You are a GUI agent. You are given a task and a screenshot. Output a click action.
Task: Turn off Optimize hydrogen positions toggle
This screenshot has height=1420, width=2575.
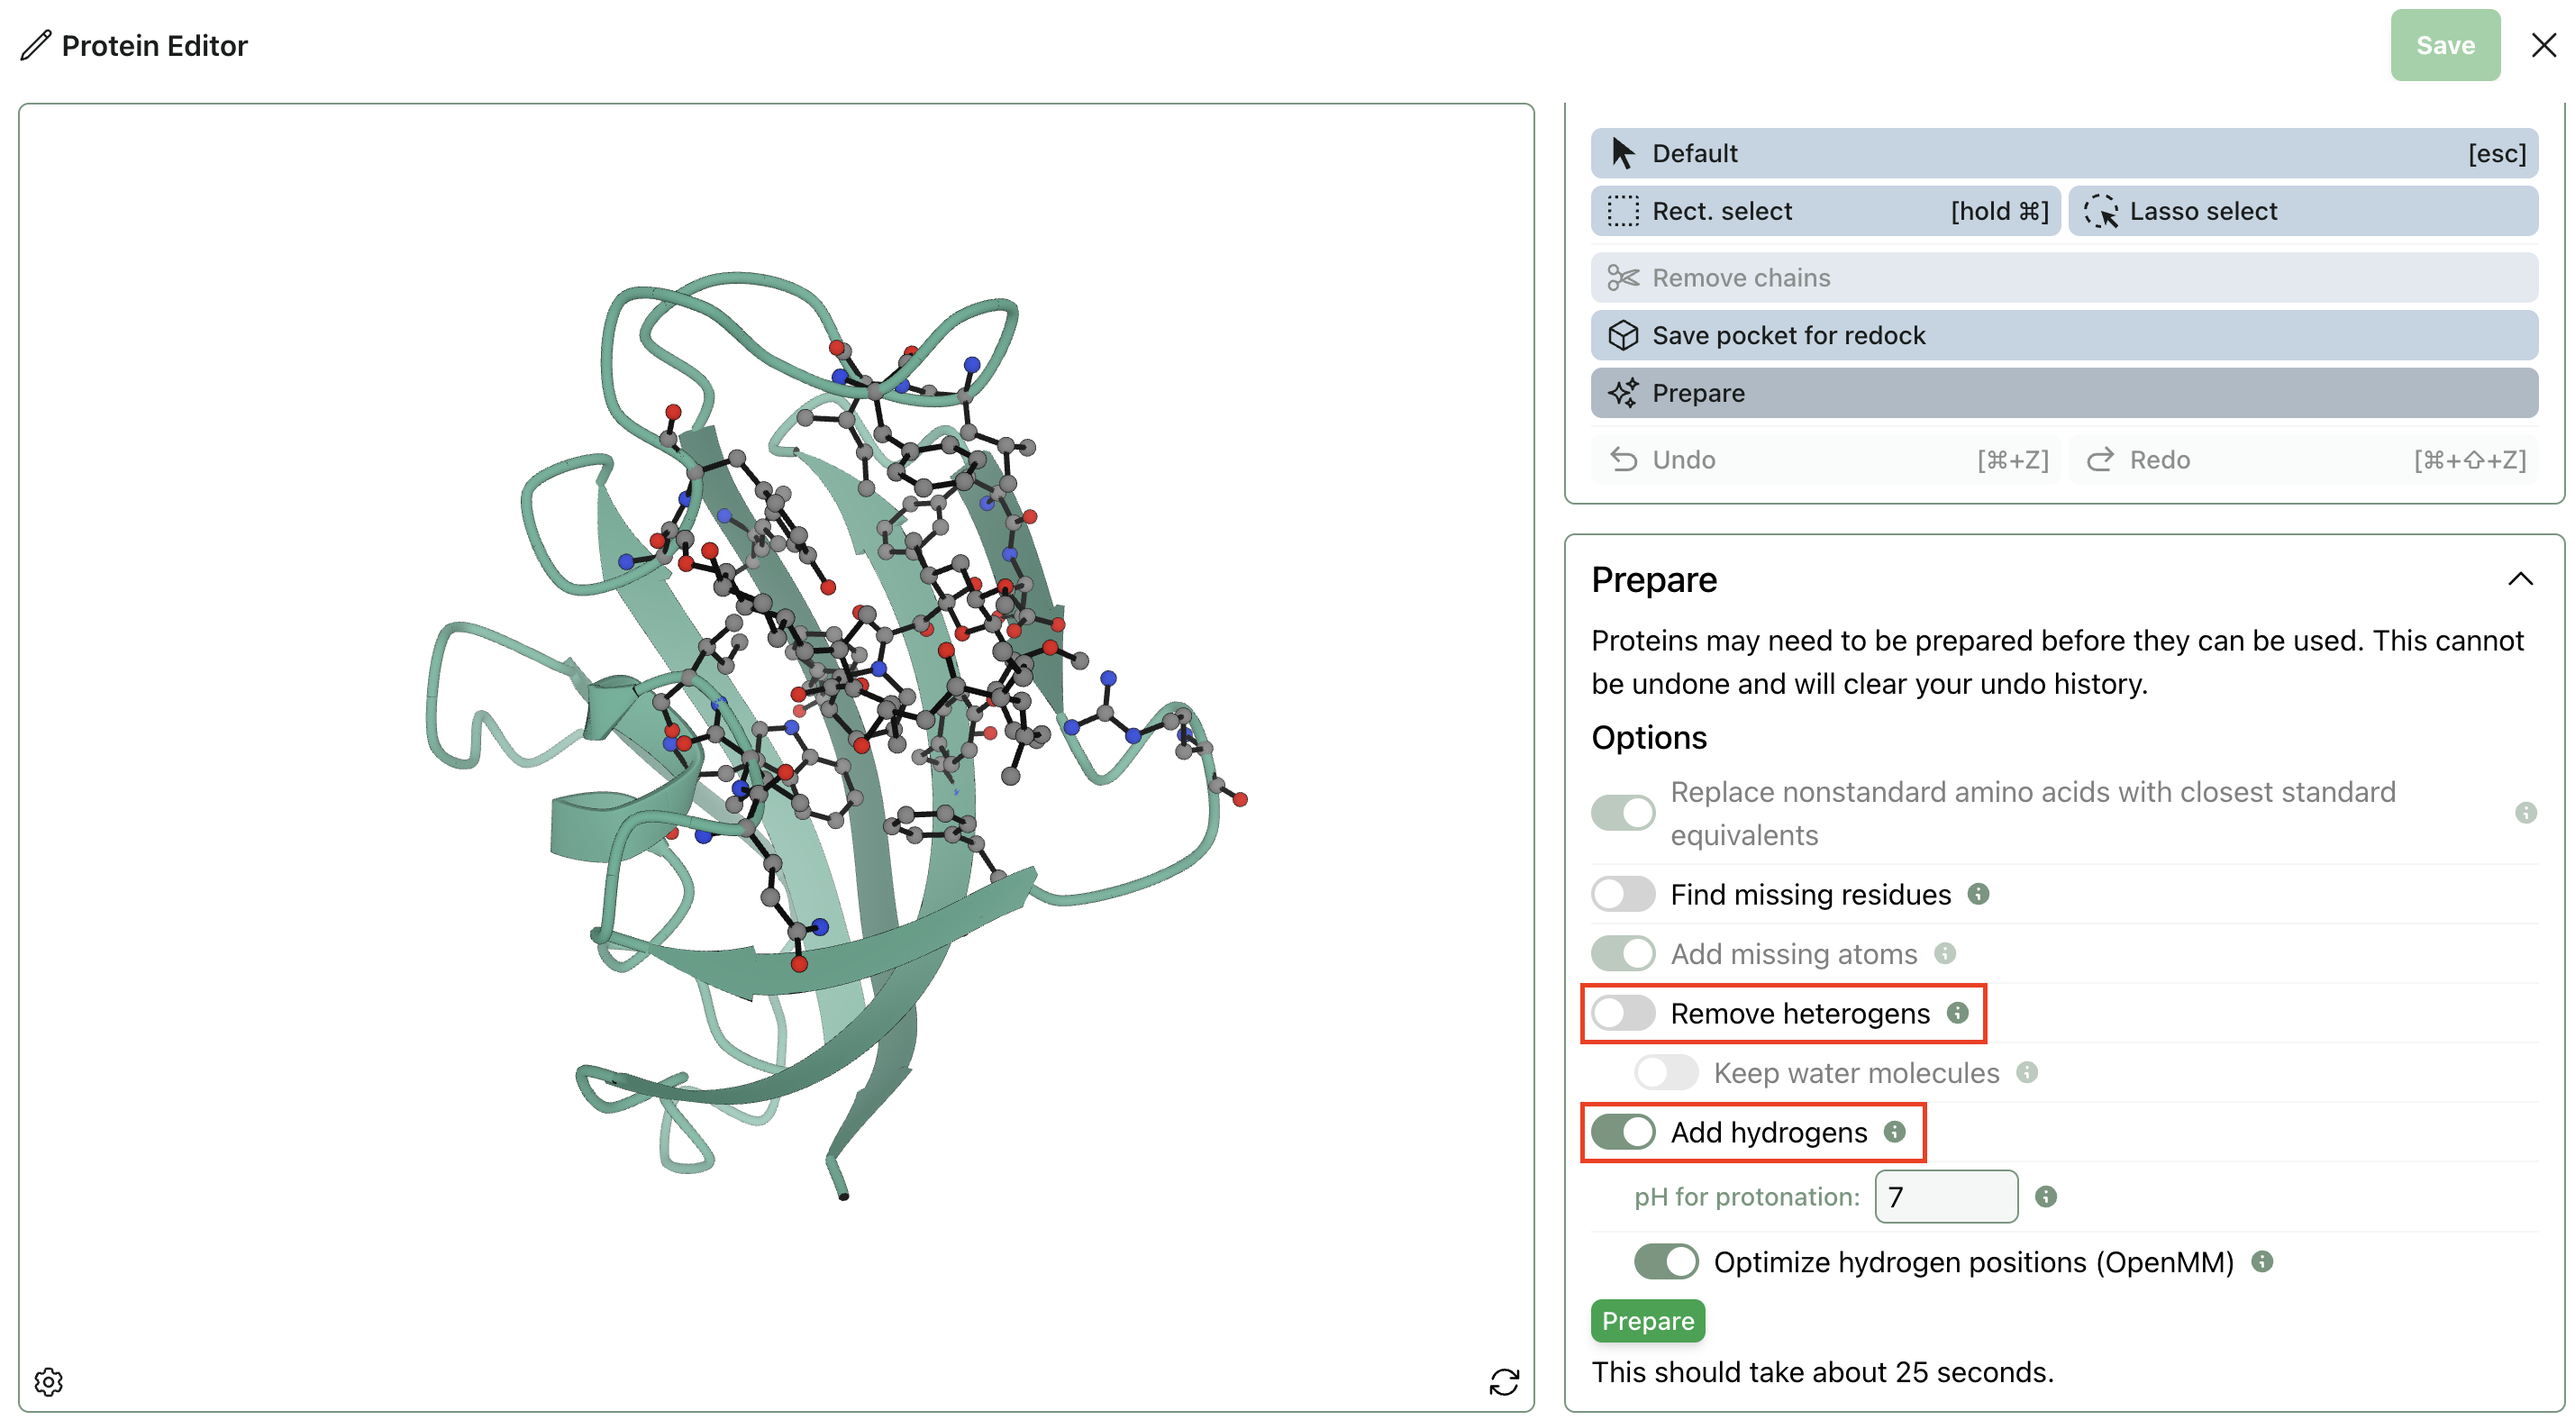click(1665, 1261)
